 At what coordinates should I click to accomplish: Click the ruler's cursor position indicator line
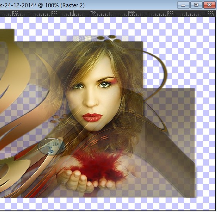73,14
